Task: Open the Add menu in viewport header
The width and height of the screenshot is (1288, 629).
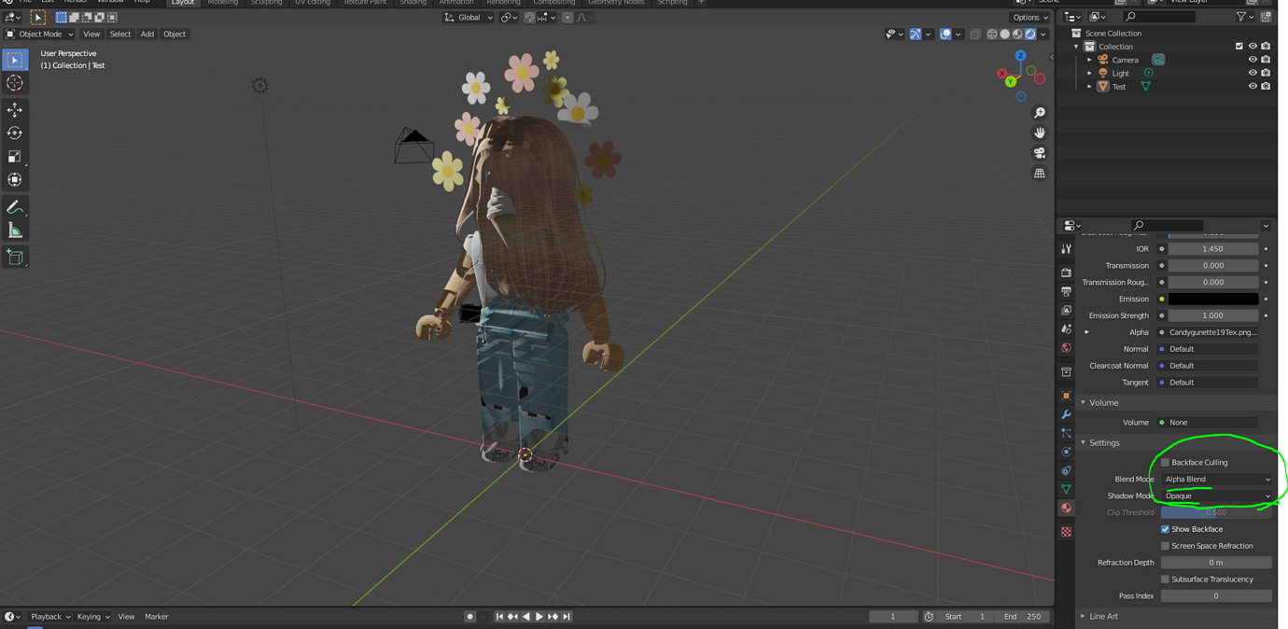Action: [x=147, y=35]
